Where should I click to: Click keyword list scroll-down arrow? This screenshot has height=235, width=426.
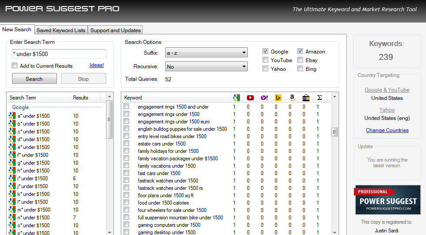click(x=335, y=232)
